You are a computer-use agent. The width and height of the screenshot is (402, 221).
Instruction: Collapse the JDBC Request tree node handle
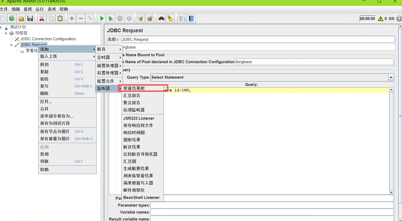pos(11,45)
